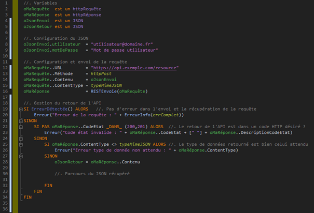Click 'ErreurDétectée()' on line 19
314x213 pixels.
click(x=52, y=109)
